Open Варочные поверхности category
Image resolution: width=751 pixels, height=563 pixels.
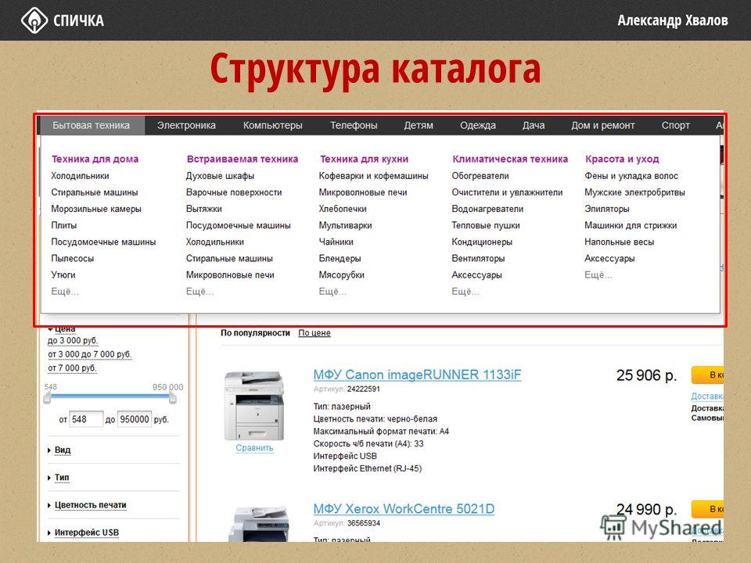234,192
